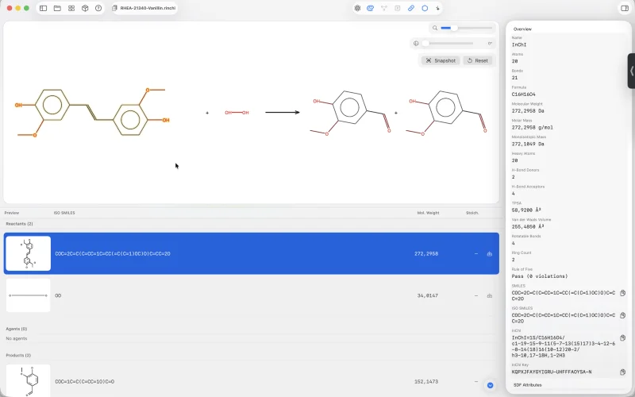The height and width of the screenshot is (397, 635).
Task: Switch to the 3D cube view icon
Action: tap(85, 8)
